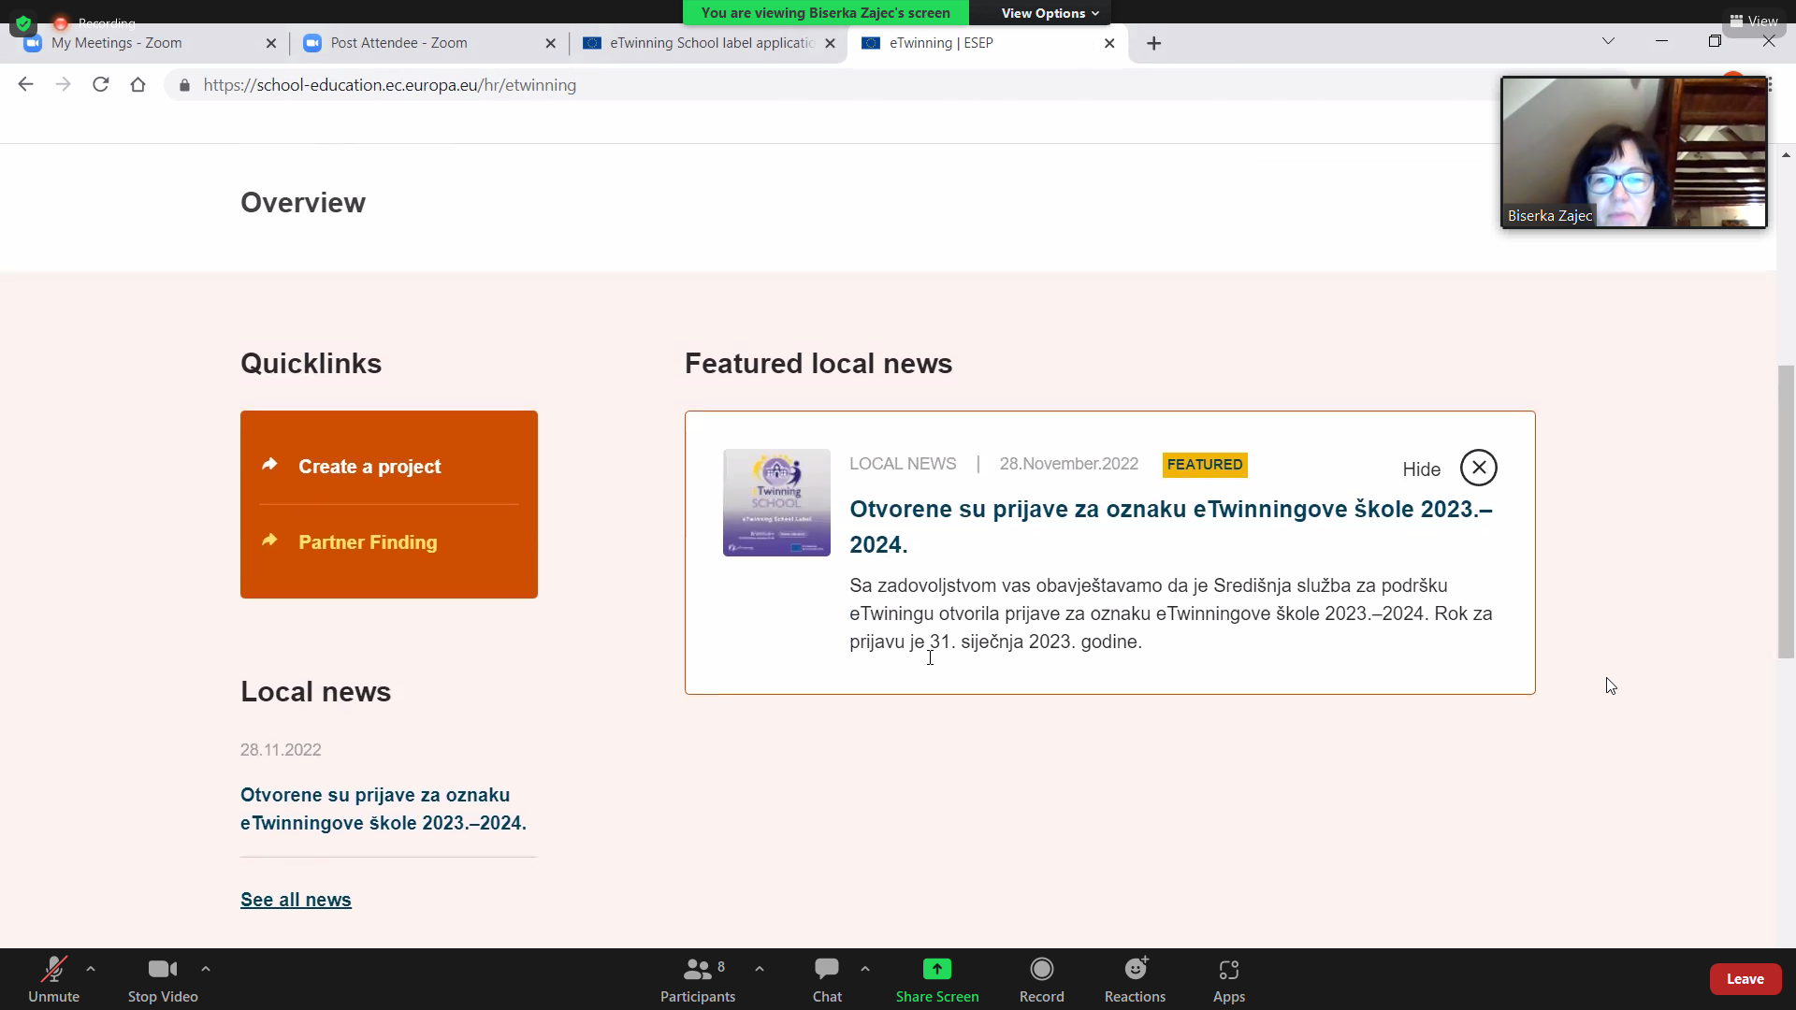Click the Quicklinks heading
Image resolution: width=1796 pixels, height=1010 pixels.
pos(311,364)
